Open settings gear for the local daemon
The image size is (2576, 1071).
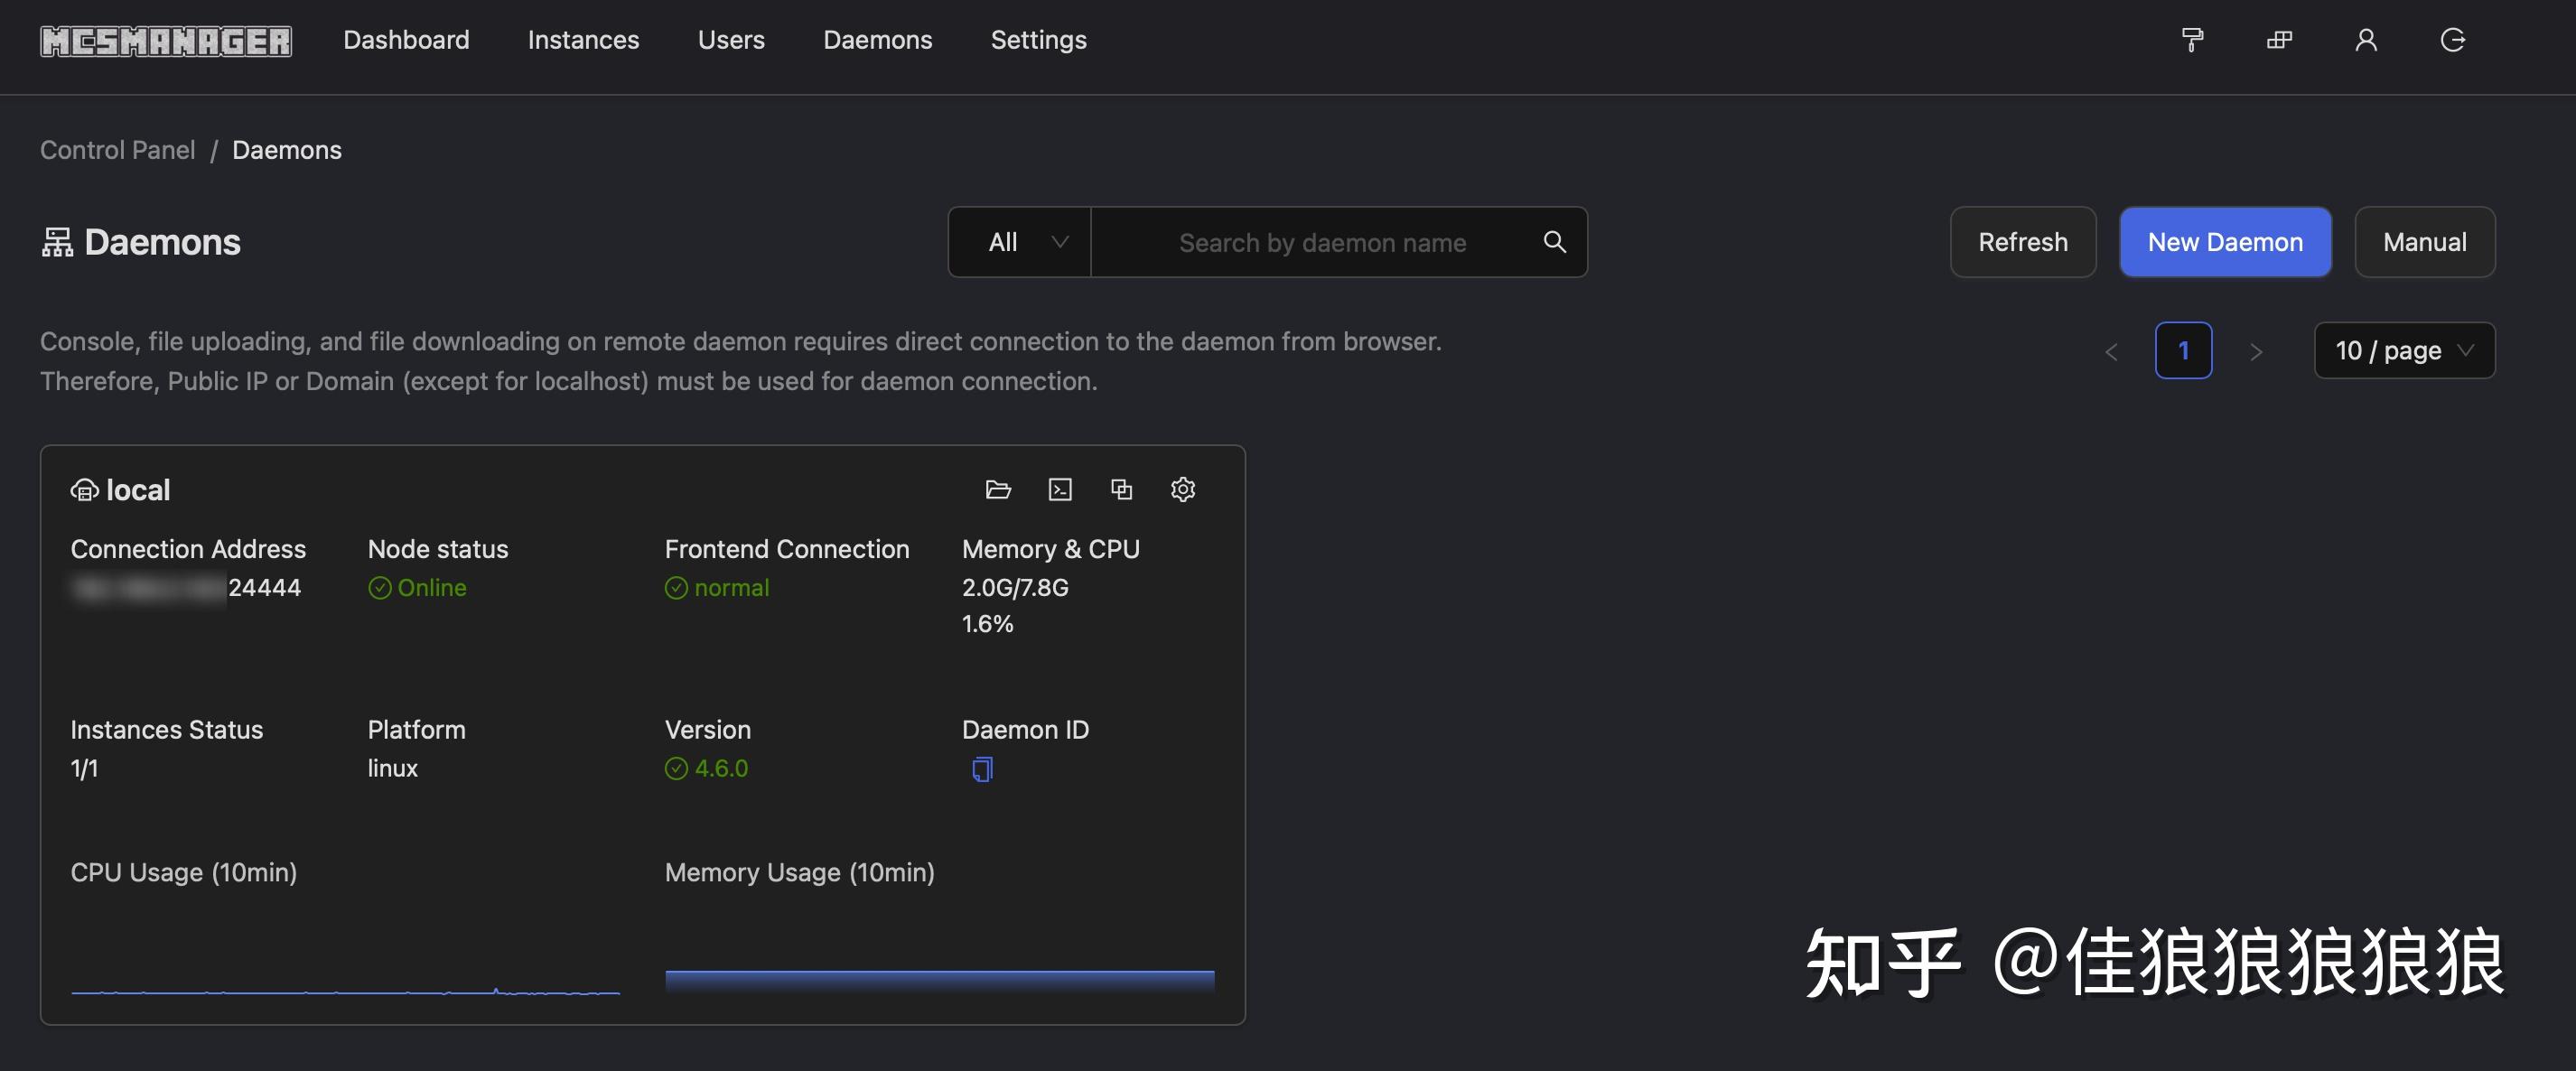pyautogui.click(x=1183, y=489)
